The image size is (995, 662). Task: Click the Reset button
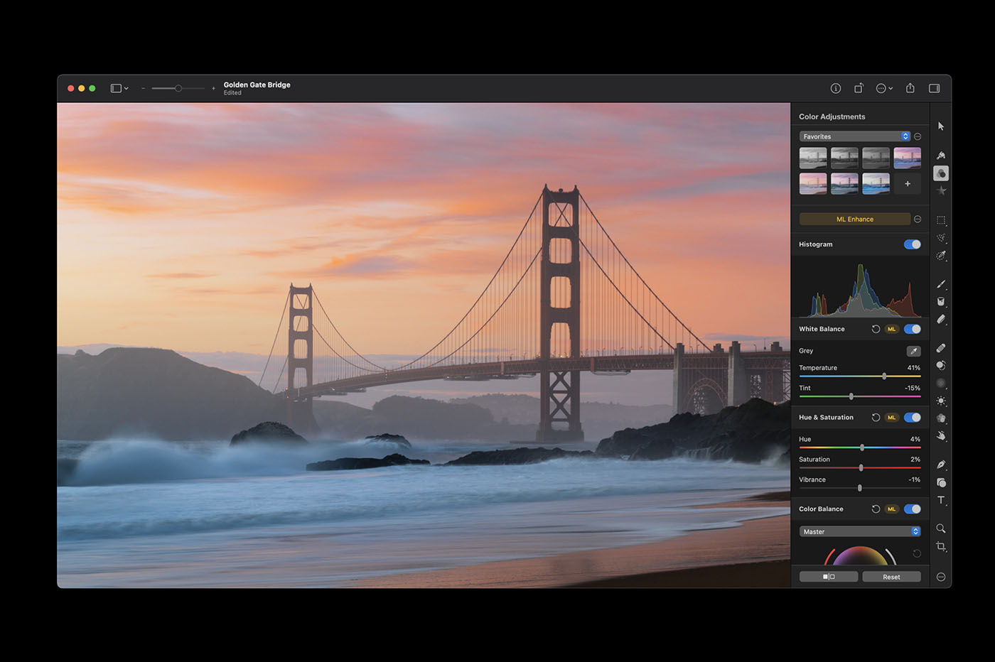pyautogui.click(x=891, y=577)
